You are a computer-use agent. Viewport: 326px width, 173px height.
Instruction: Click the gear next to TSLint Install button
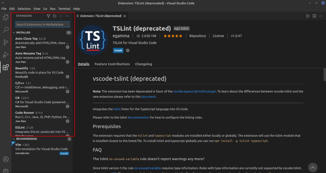128,50
